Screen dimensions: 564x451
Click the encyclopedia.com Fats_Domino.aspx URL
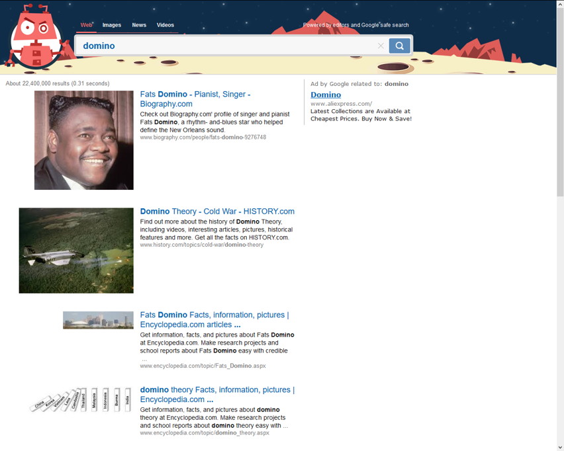[x=203, y=366]
